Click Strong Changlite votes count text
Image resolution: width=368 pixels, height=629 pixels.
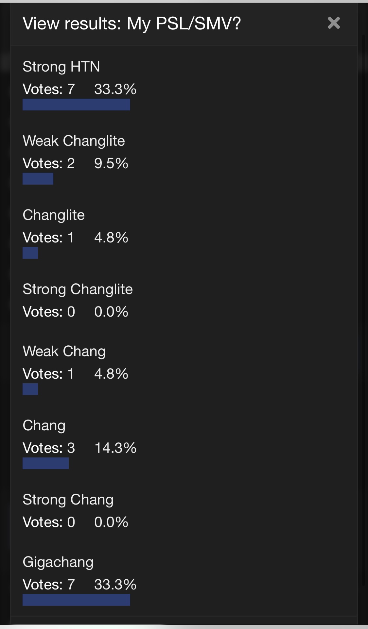pos(49,312)
